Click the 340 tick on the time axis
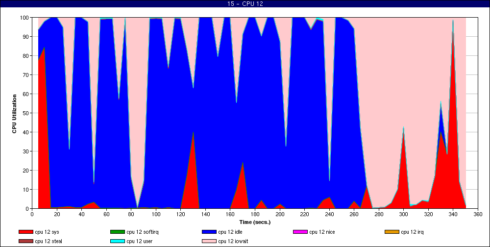 coord(453,214)
